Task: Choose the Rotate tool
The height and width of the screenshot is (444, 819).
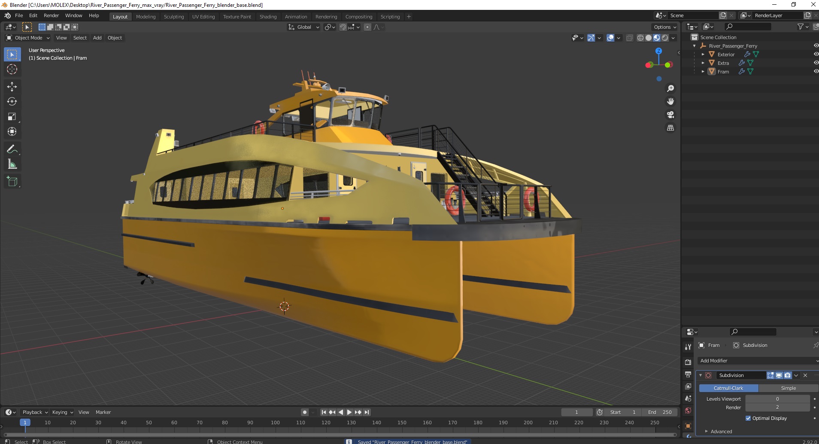Action: click(x=12, y=102)
